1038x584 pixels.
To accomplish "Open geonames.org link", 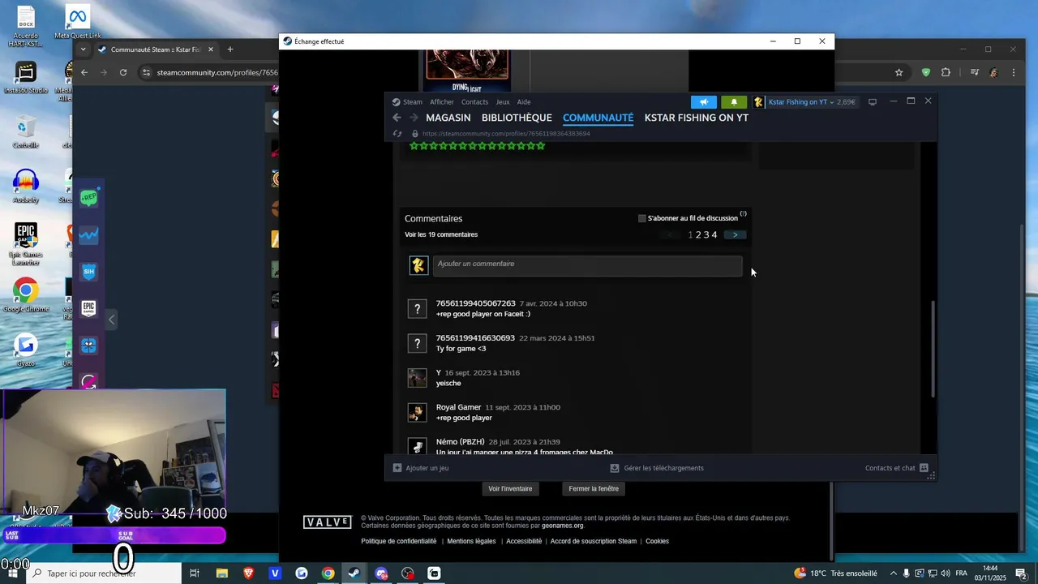I will click(x=563, y=526).
